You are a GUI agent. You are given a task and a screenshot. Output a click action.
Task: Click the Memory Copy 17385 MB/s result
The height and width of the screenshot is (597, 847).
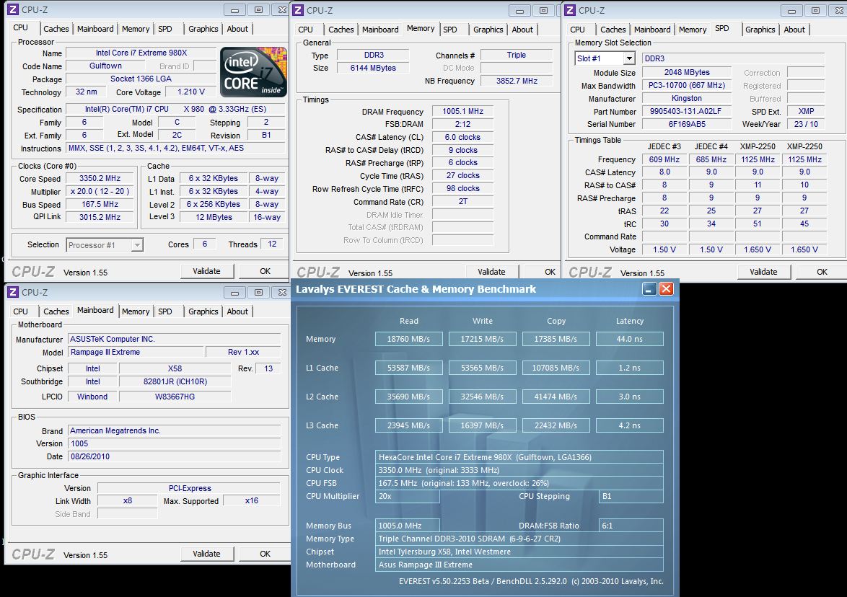[556, 339]
